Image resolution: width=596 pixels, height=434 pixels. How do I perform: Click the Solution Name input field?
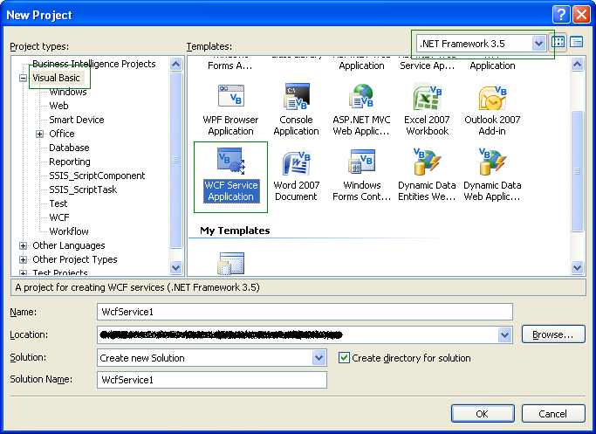(212, 380)
